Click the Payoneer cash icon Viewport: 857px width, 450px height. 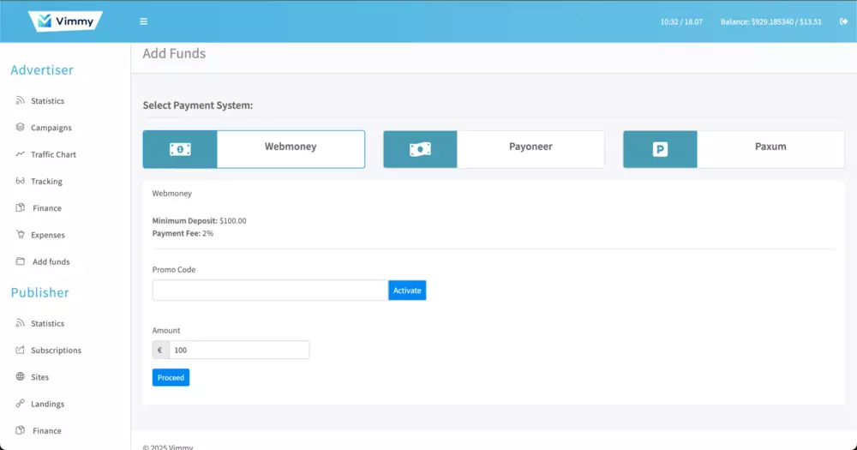pos(420,149)
